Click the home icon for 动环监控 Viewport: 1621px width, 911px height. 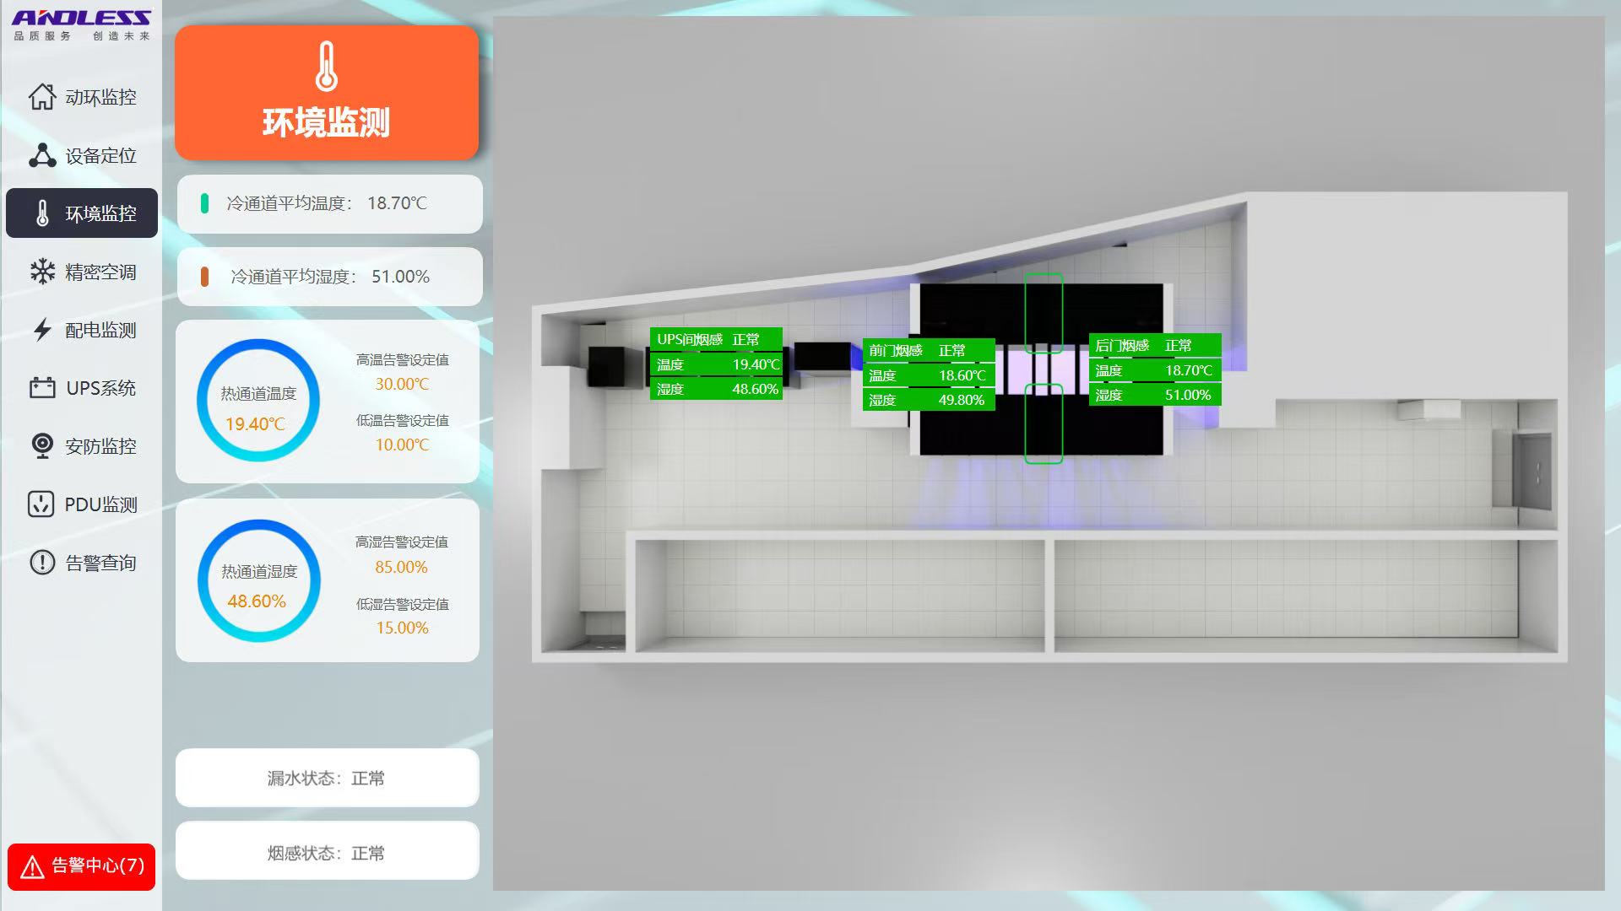[41, 97]
